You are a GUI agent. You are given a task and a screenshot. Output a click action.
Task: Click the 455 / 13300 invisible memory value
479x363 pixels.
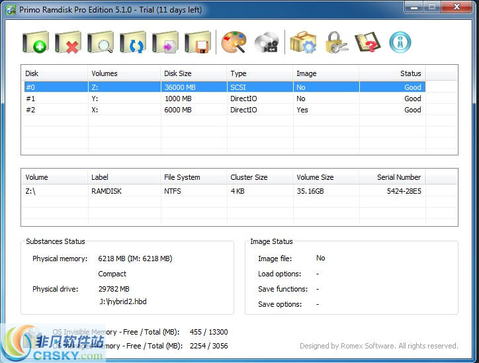(x=208, y=332)
